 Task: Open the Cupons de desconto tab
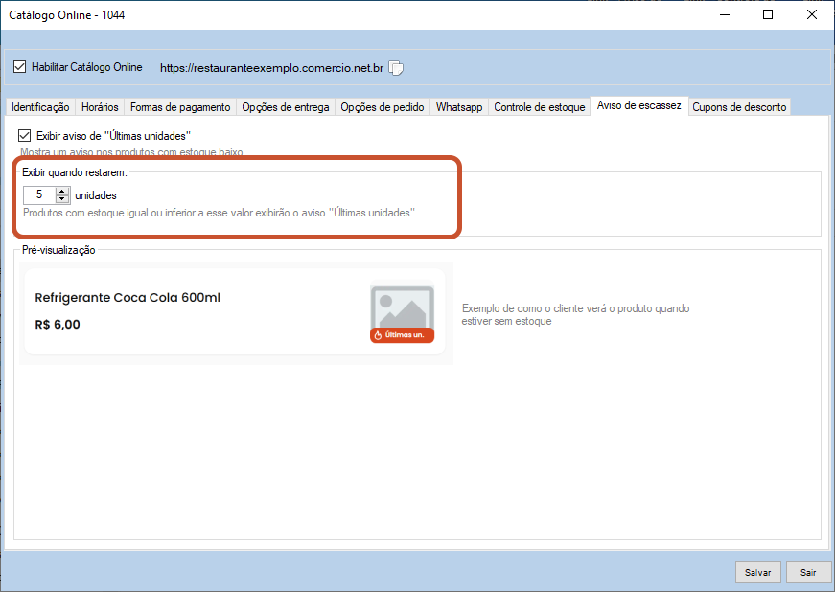point(739,107)
